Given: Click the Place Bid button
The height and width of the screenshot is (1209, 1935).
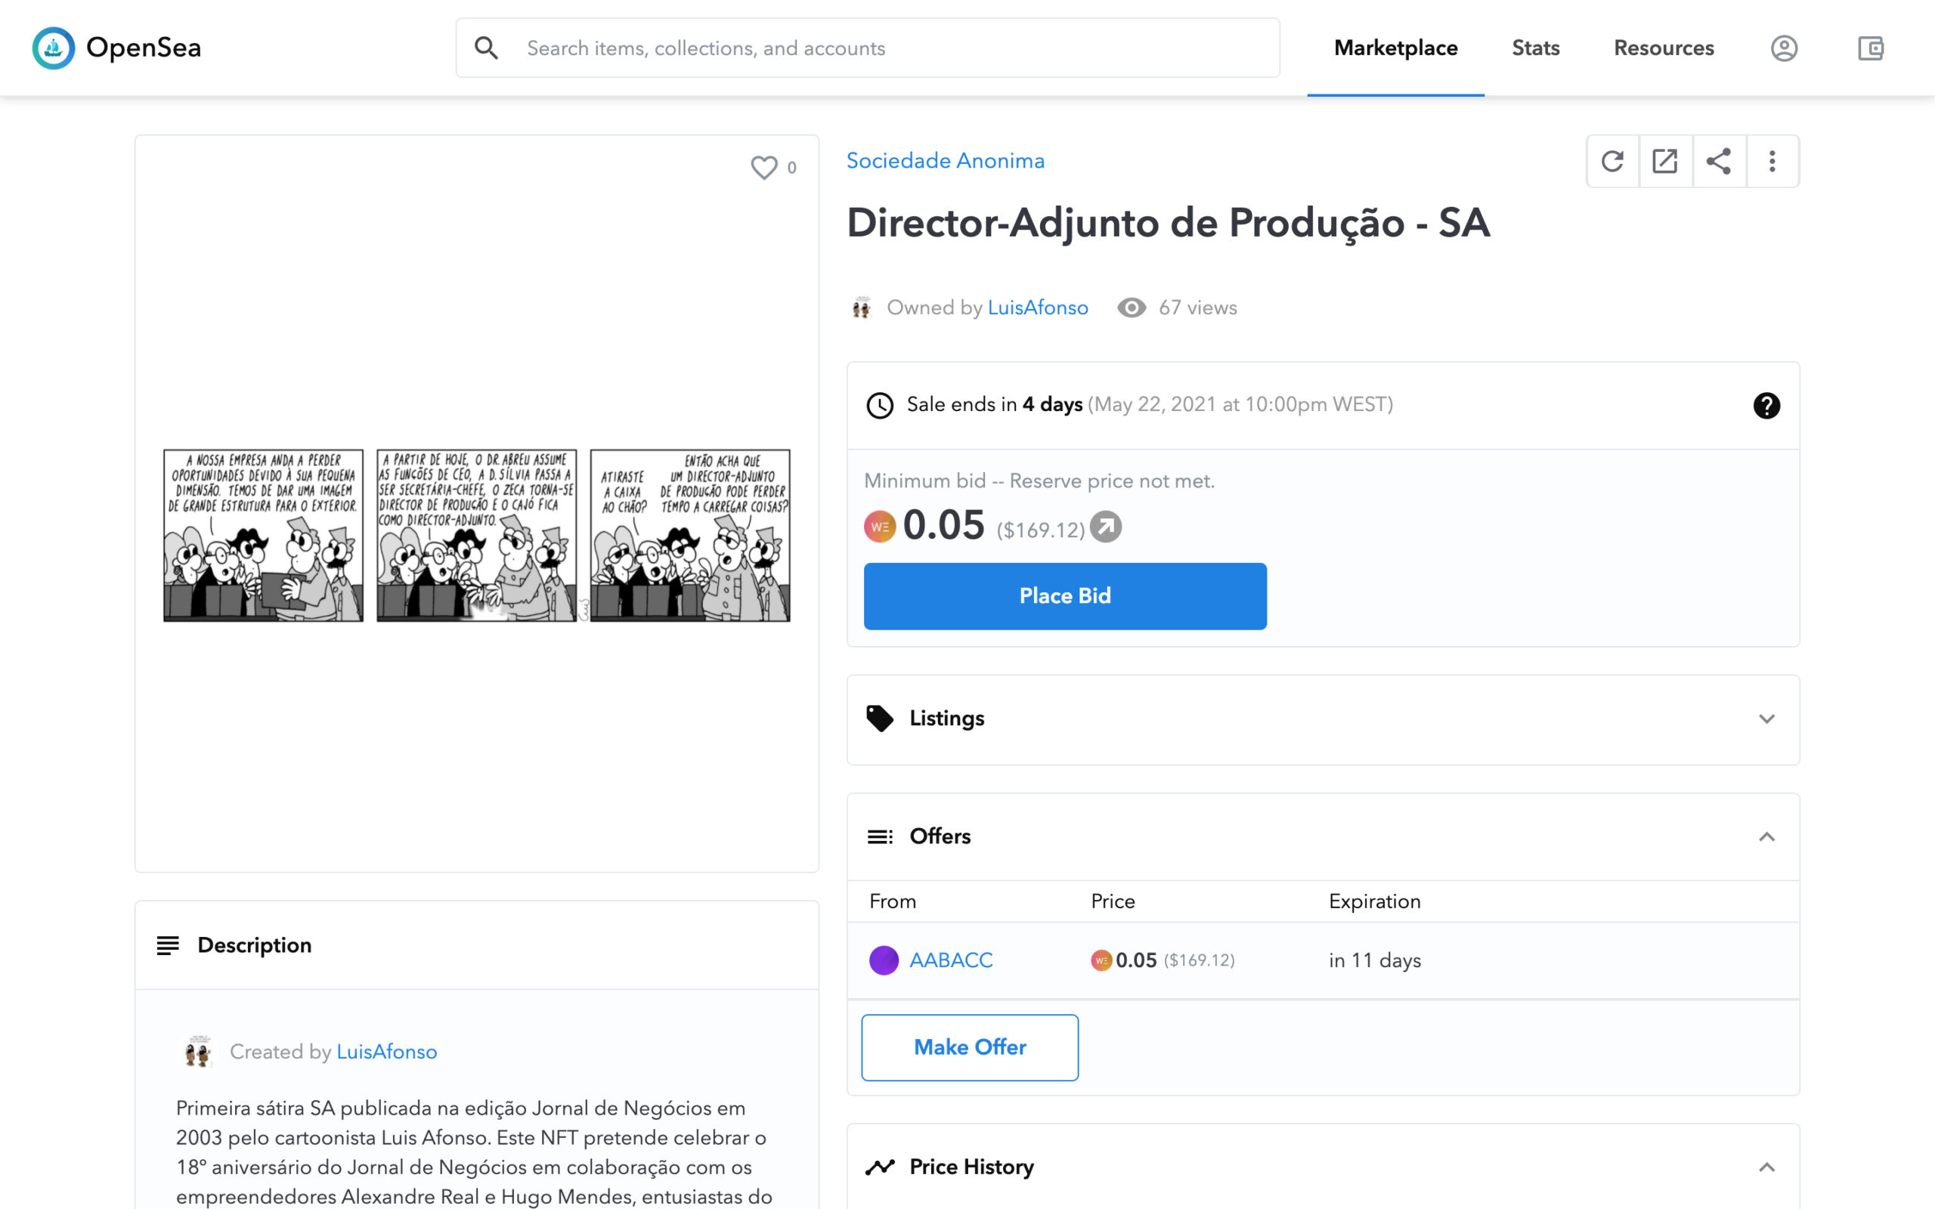Looking at the screenshot, I should tap(1065, 595).
